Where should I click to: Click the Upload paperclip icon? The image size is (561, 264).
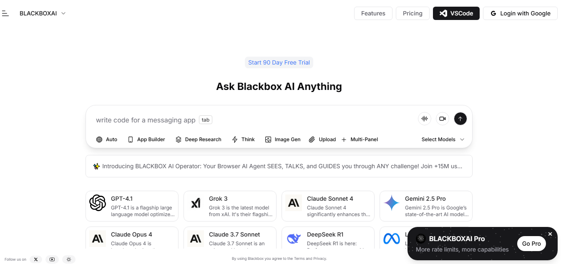point(312,139)
